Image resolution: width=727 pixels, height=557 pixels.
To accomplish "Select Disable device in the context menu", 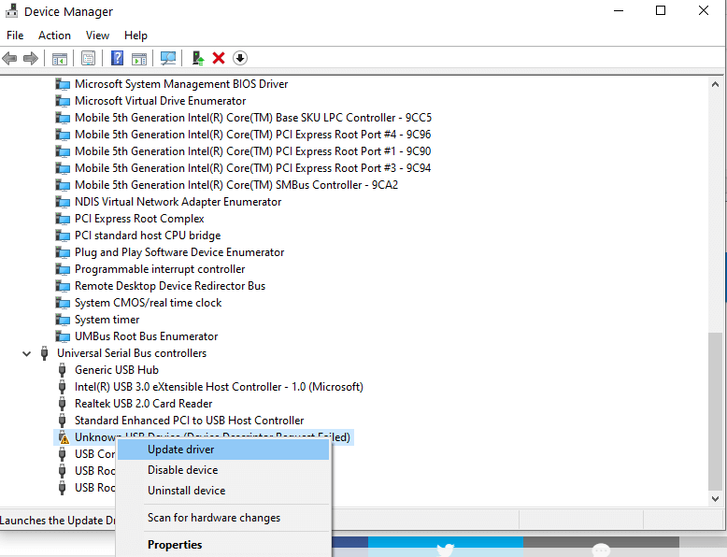I will tap(182, 470).
